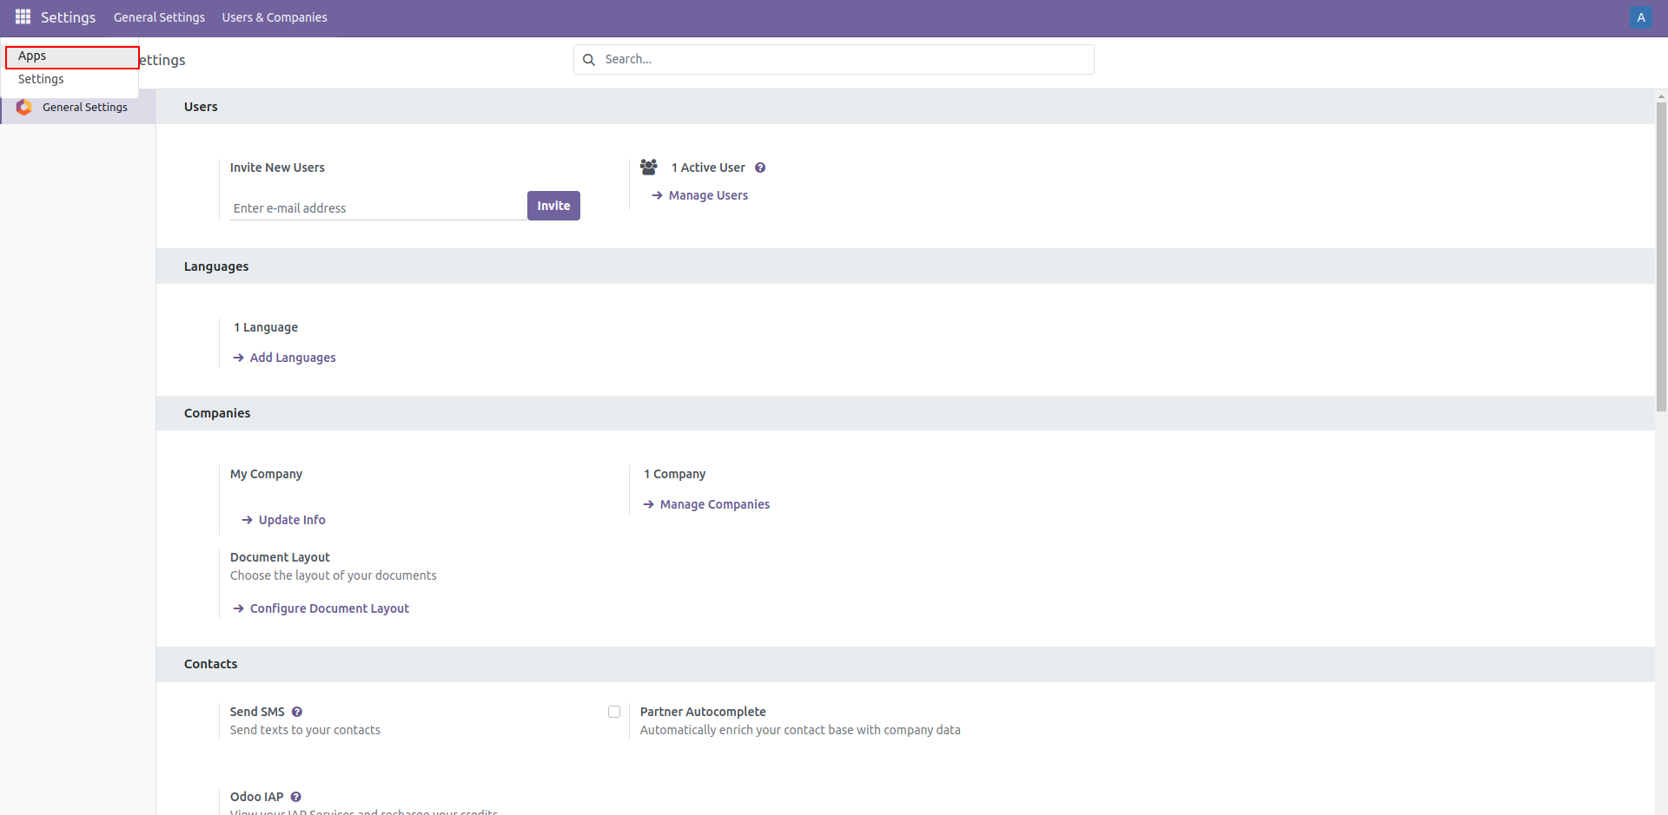The width and height of the screenshot is (1668, 815).
Task: Enable Partner Autocomplete
Action: (614, 711)
